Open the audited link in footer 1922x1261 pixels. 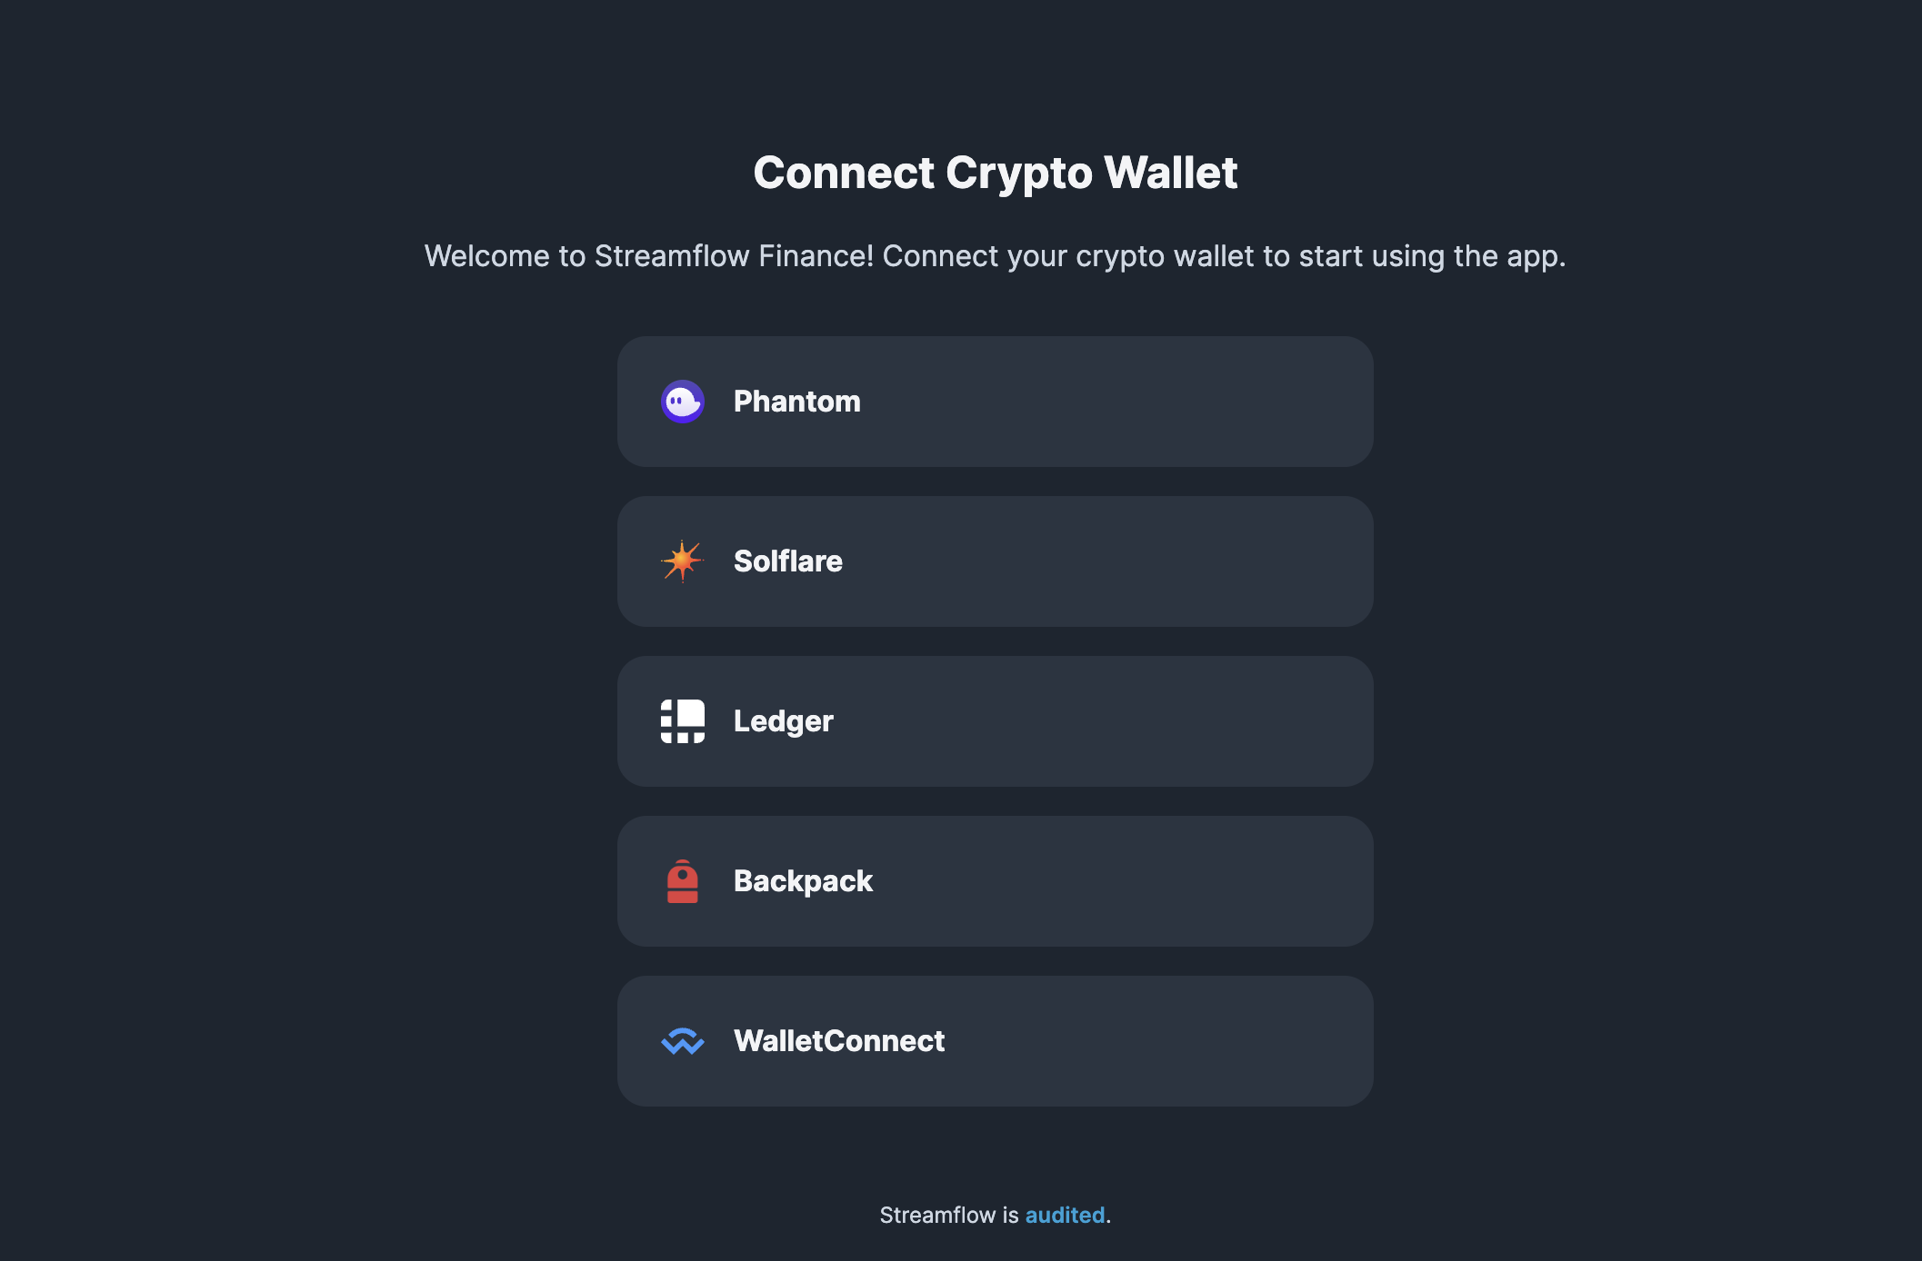pyautogui.click(x=1065, y=1215)
